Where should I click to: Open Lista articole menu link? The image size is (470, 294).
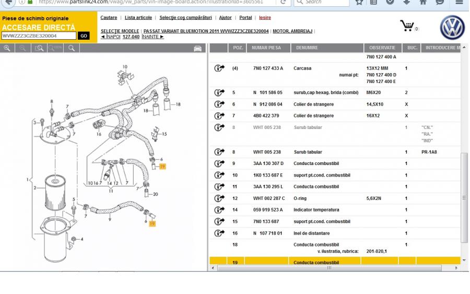tap(138, 18)
